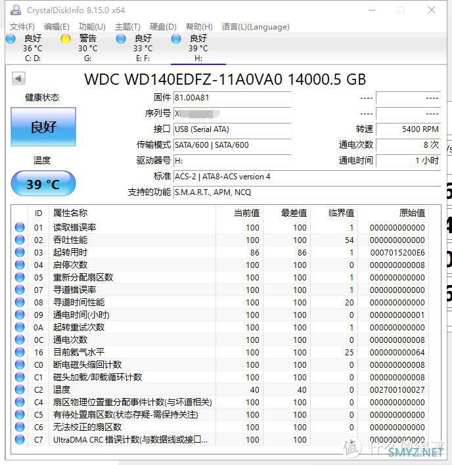Open the 语言(L)(Language) menu

[256, 27]
